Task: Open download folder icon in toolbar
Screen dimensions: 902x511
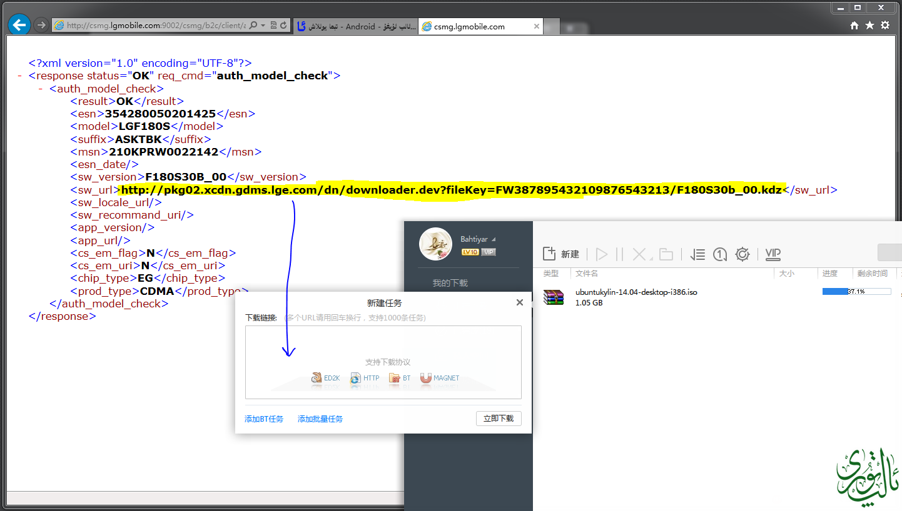Action: (x=666, y=254)
